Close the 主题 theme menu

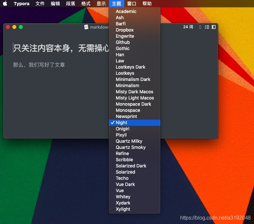click(116, 4)
